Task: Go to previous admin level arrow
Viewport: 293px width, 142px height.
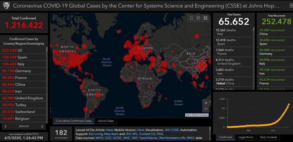Action: [x=5, y=126]
